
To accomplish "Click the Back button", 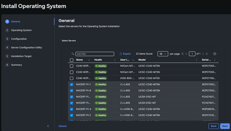I will [213, 126].
